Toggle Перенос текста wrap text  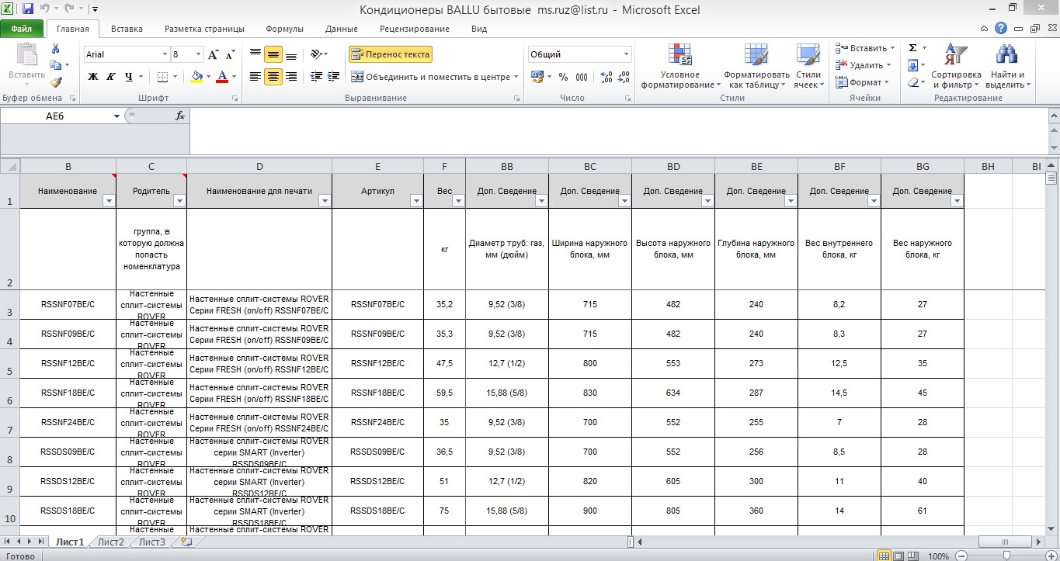pyautogui.click(x=390, y=54)
